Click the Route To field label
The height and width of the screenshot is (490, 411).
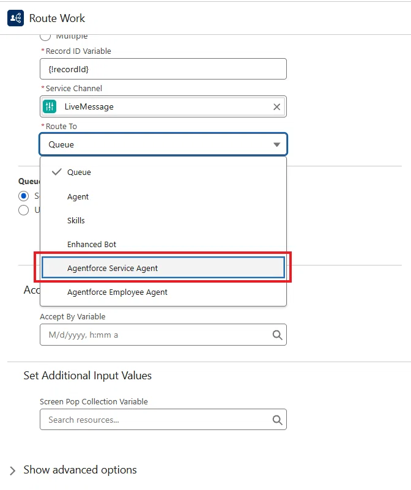61,126
